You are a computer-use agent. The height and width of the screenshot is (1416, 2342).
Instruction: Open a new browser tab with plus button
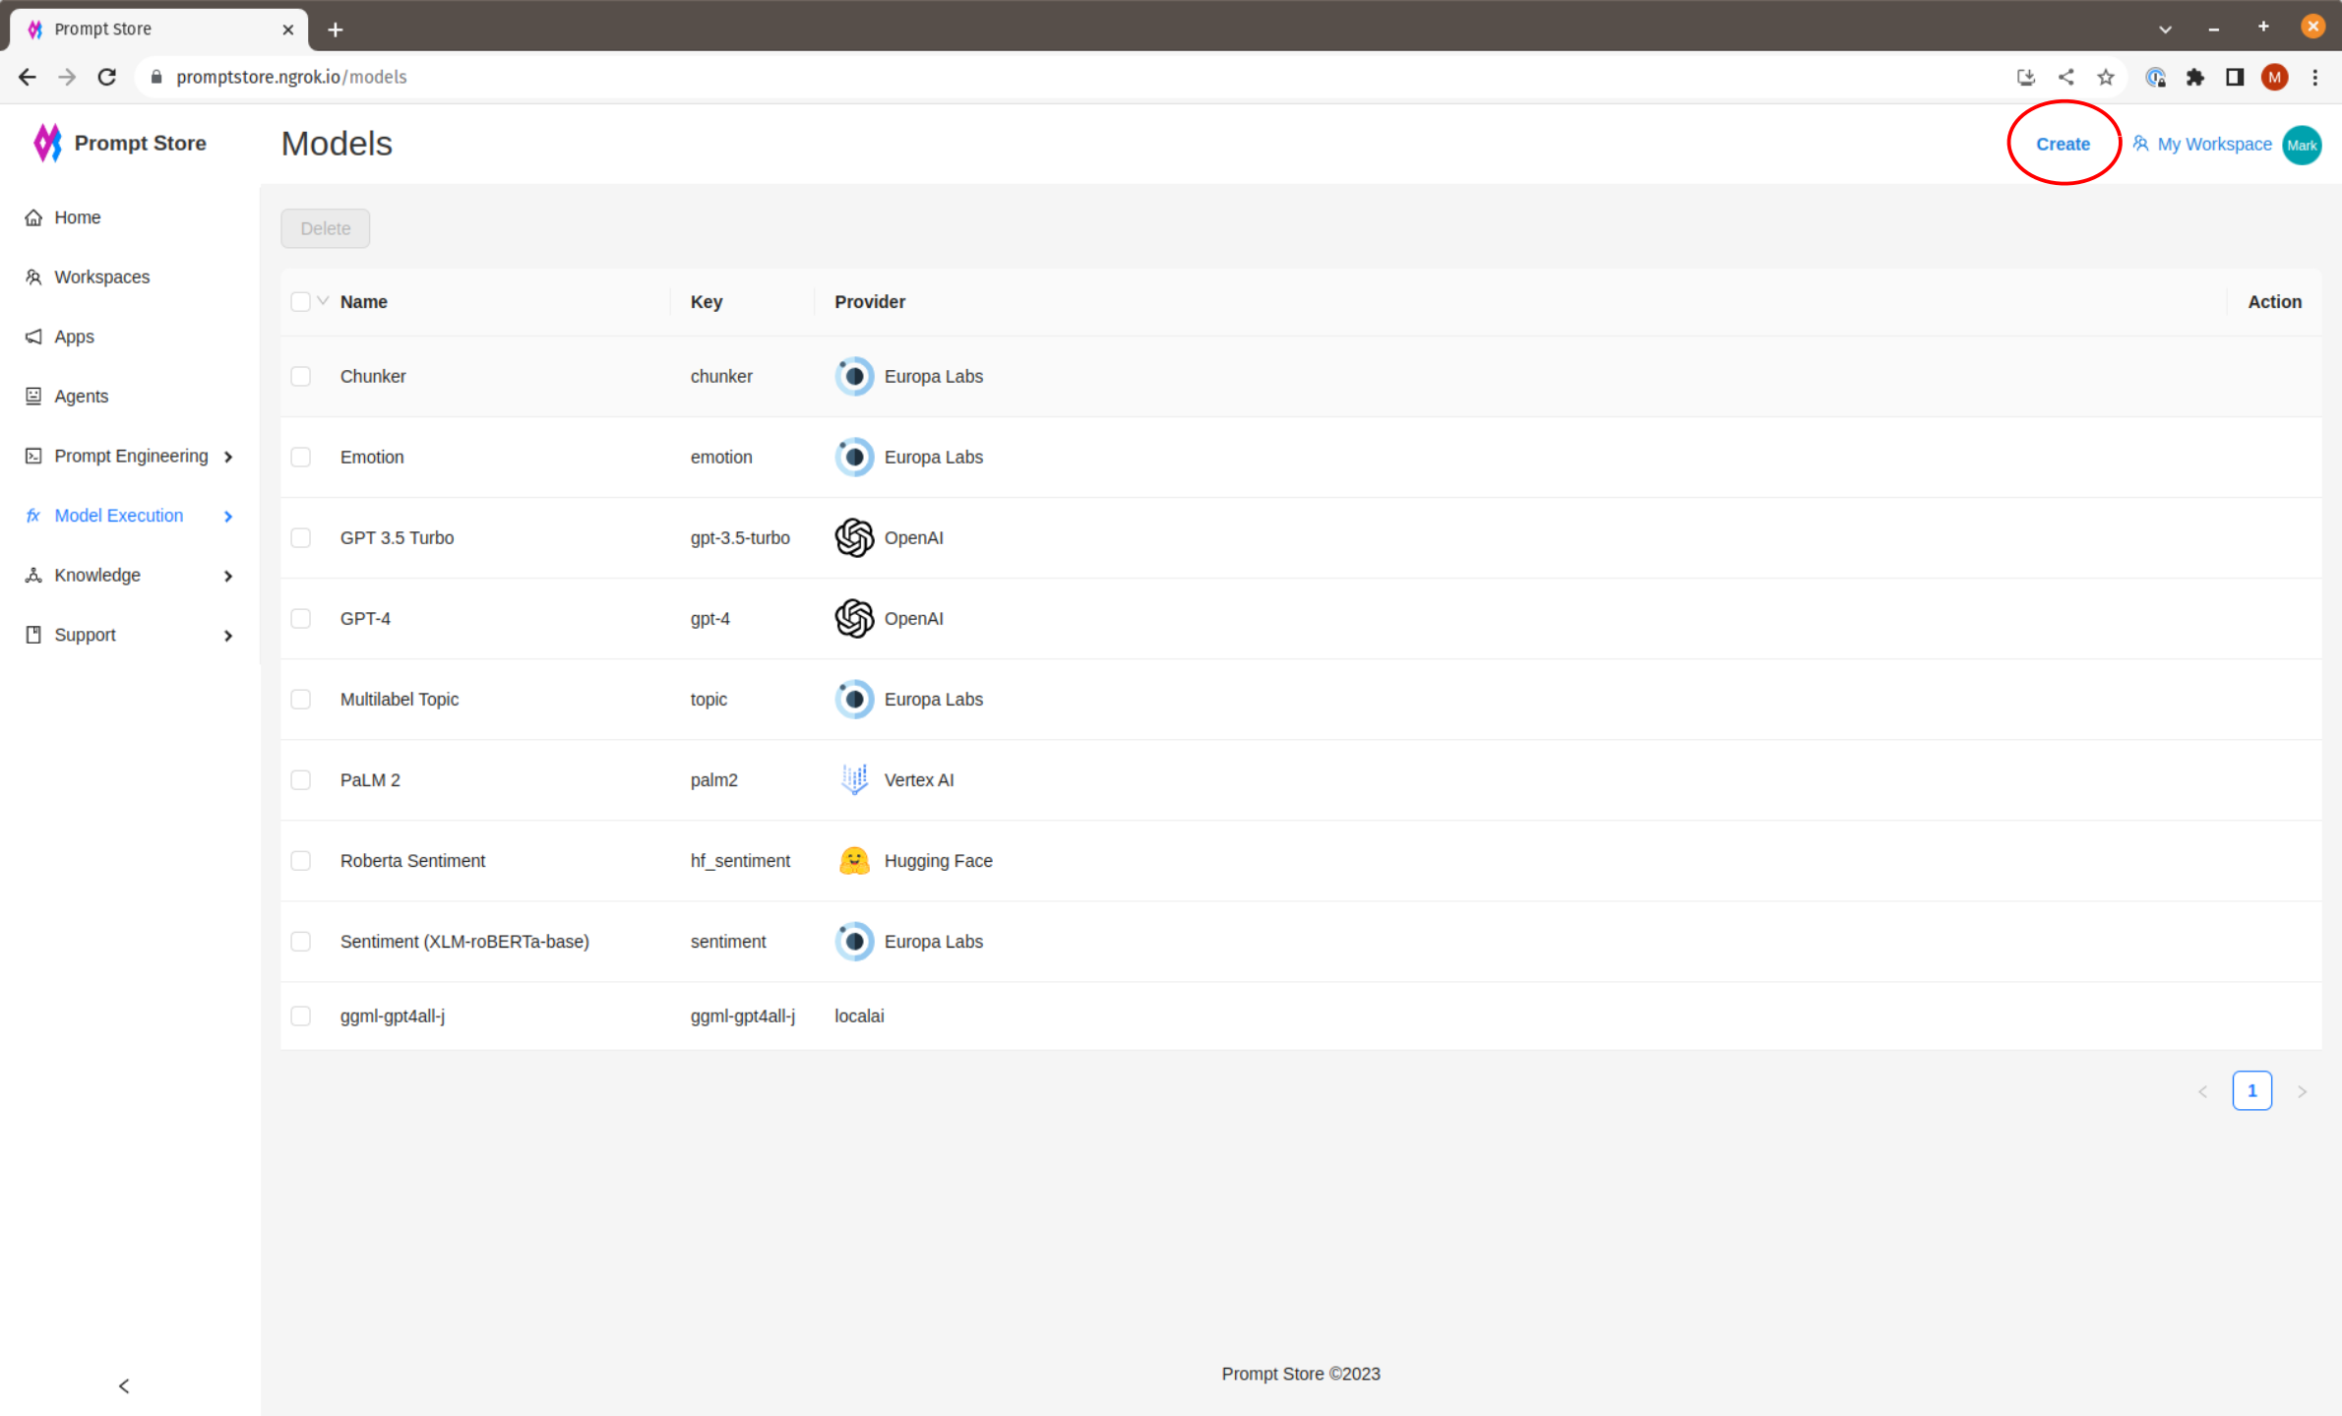336,30
